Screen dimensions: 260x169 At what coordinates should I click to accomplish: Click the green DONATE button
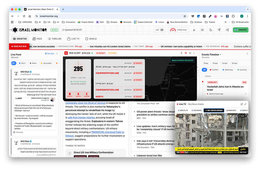[241, 30]
